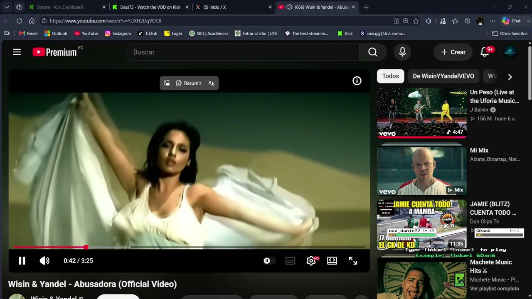Expand the tab search dropdown arrow
The width and height of the screenshot is (532, 299).
7,7
